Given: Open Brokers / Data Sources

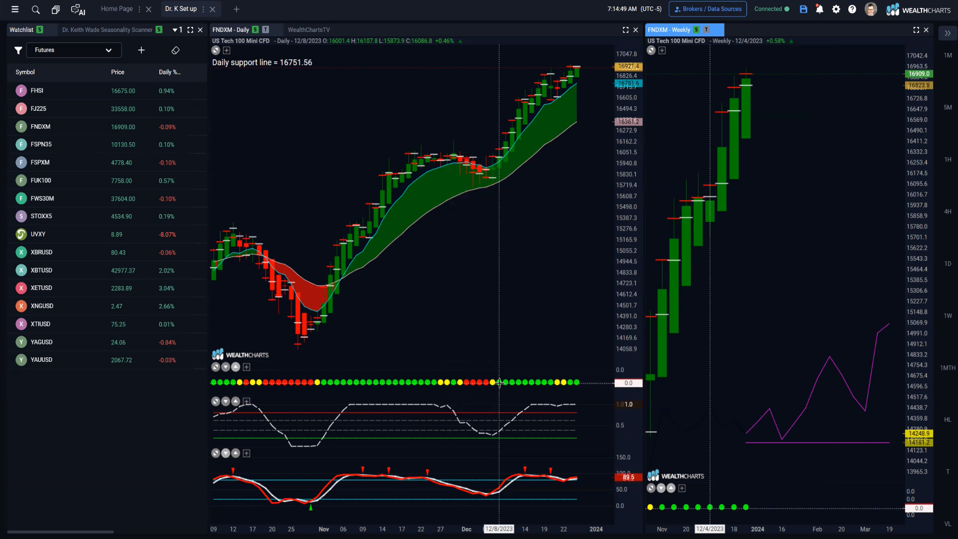Looking at the screenshot, I should tap(708, 9).
